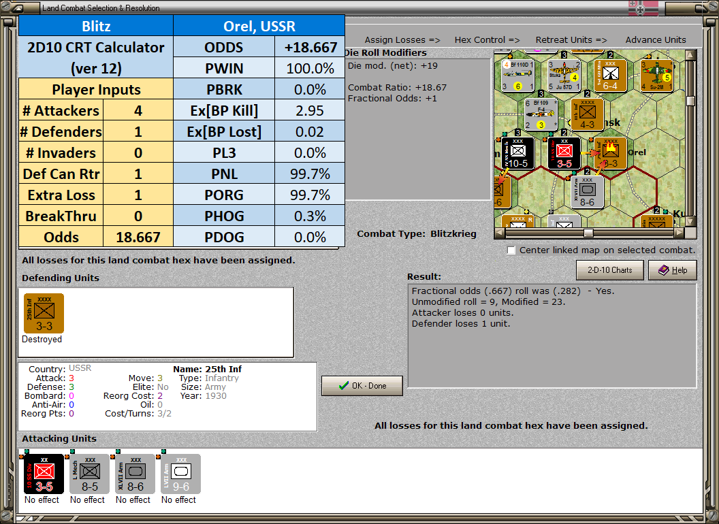Go to Assign Losses step

coord(402,40)
